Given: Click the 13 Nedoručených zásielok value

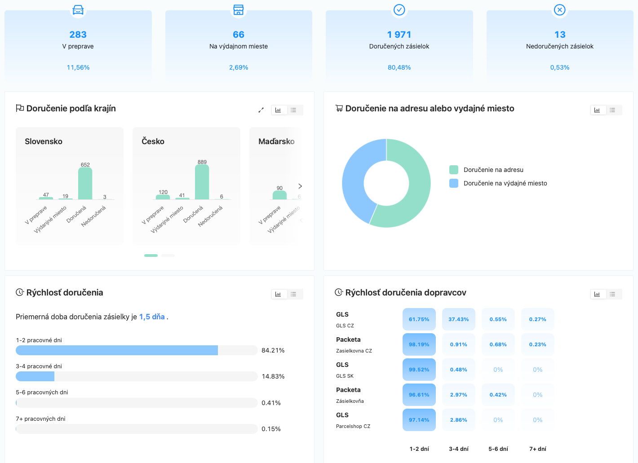Looking at the screenshot, I should point(560,35).
